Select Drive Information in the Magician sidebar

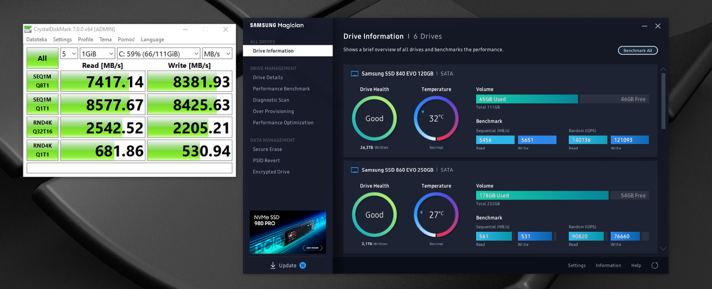point(288,51)
